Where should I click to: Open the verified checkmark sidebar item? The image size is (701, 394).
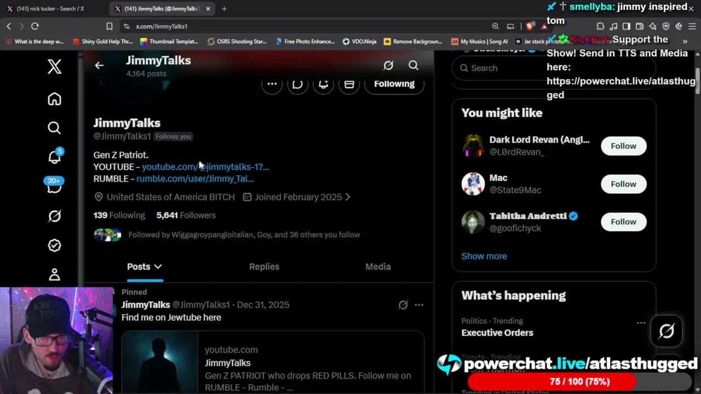[x=54, y=245]
